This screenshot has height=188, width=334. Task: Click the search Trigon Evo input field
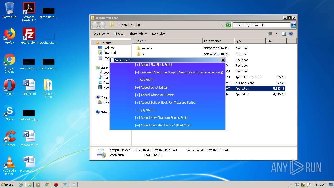[262, 25]
